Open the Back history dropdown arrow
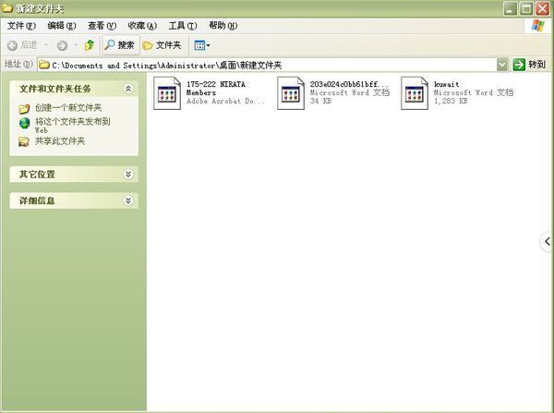554x413 pixels. coord(46,45)
